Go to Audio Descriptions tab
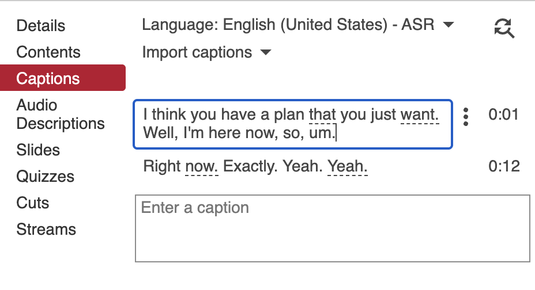Viewport: 535px width, 290px height. click(x=61, y=114)
